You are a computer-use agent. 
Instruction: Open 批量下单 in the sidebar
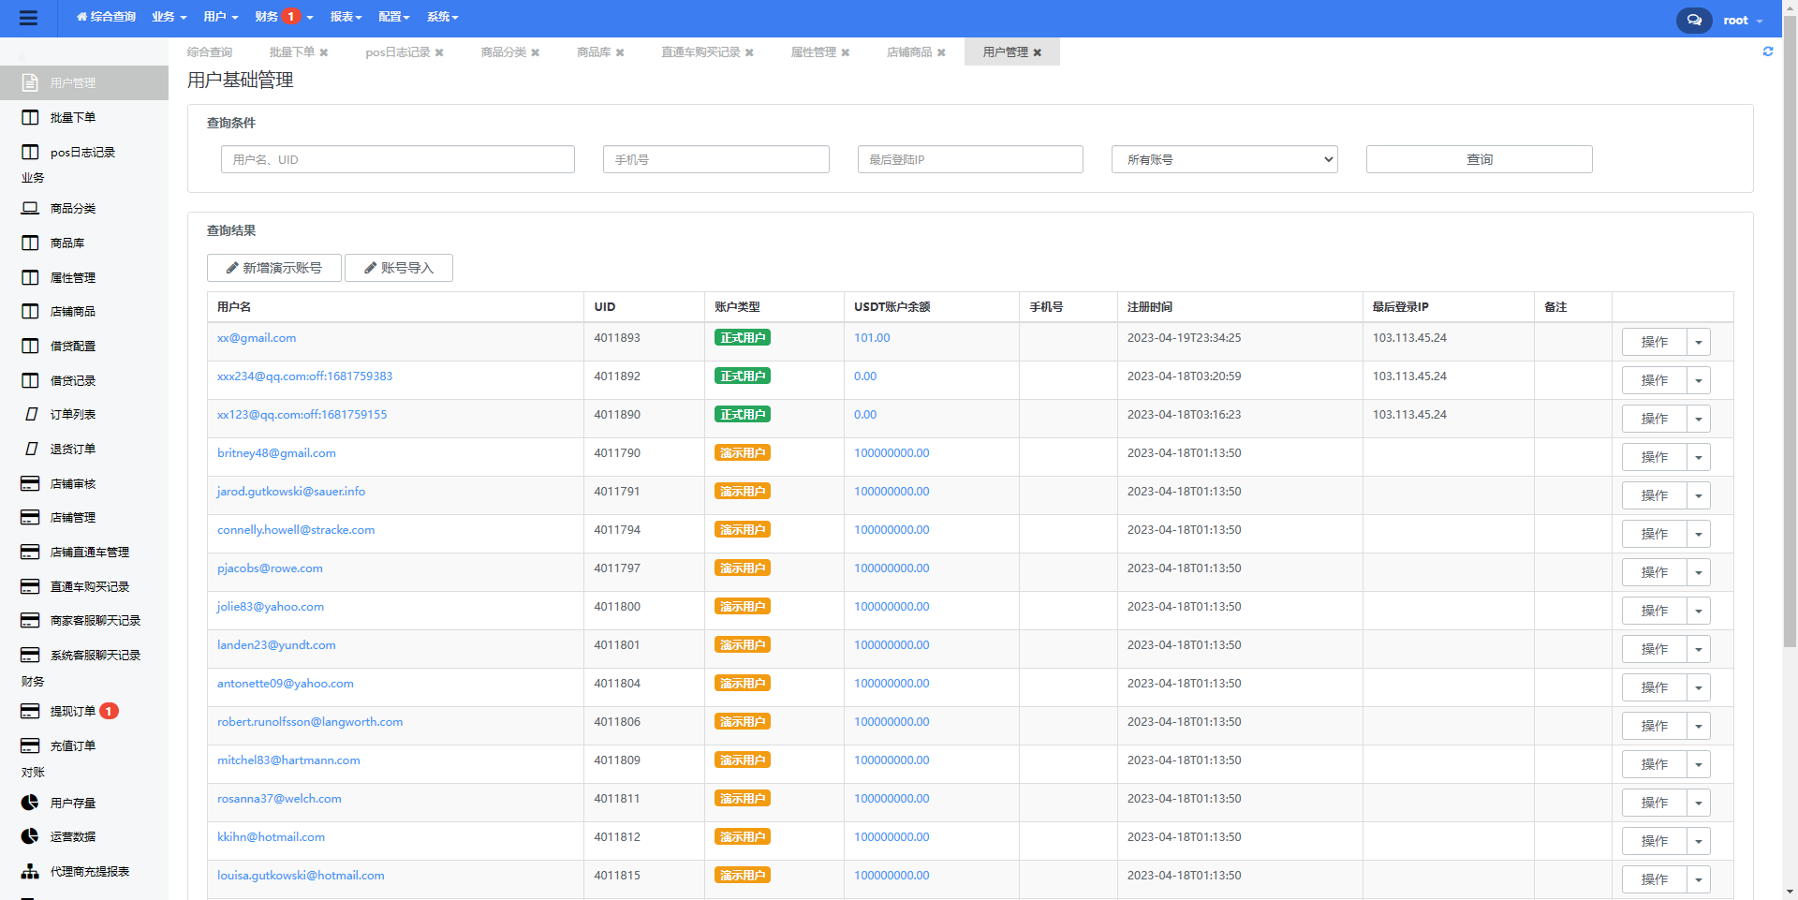point(73,117)
